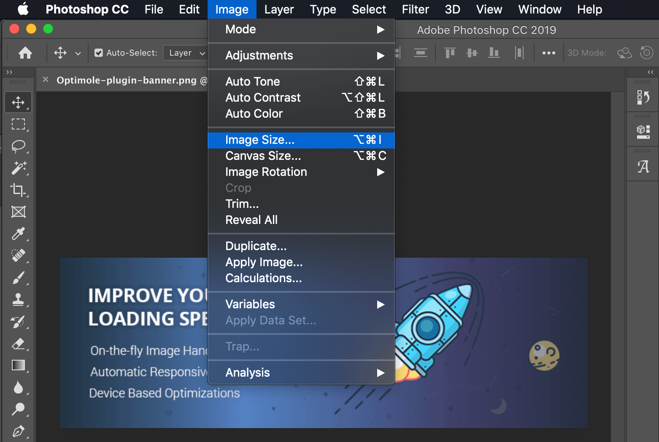Click the Home icon in options bar
Viewport: 659px width, 442px height.
[25, 53]
